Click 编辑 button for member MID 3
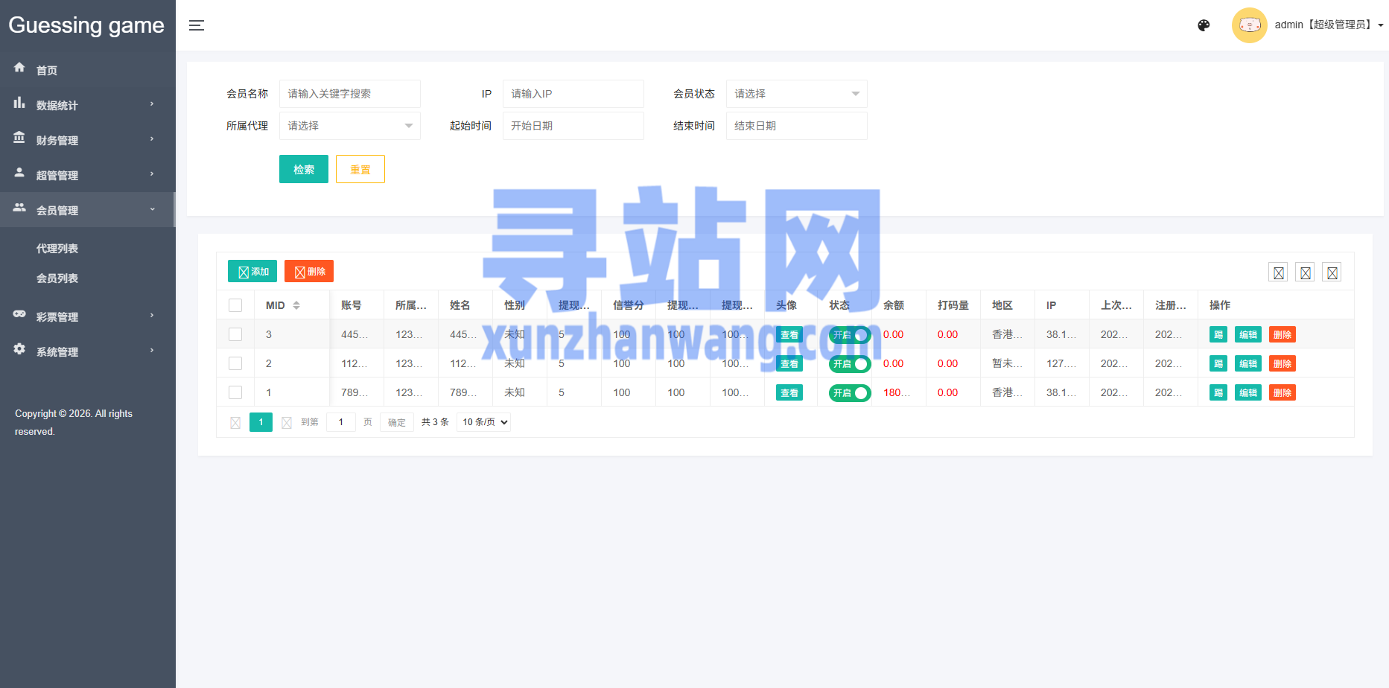The width and height of the screenshot is (1389, 688). (x=1247, y=335)
